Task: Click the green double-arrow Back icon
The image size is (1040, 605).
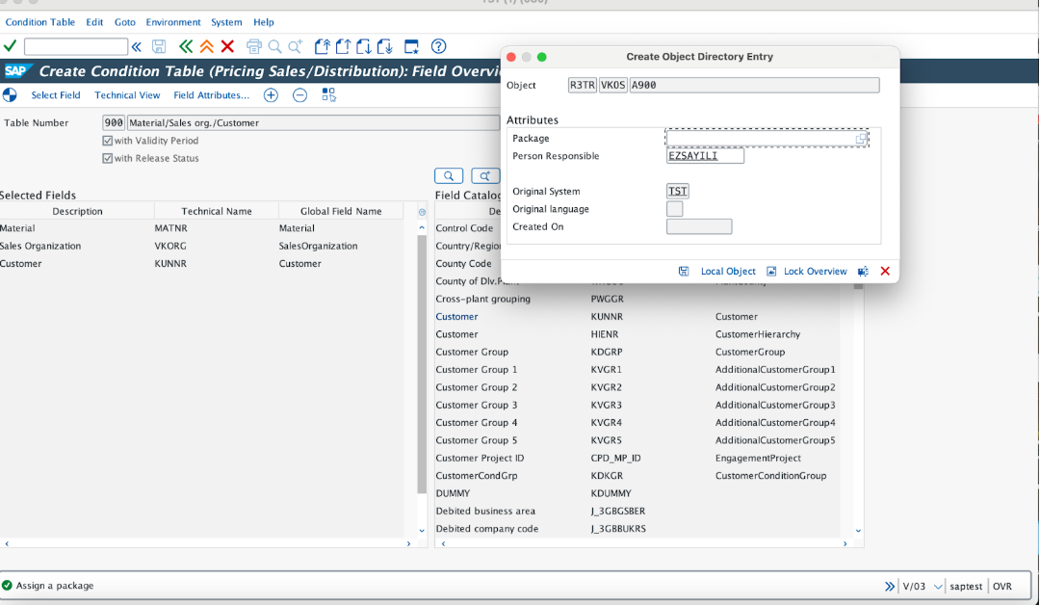Action: click(x=186, y=46)
